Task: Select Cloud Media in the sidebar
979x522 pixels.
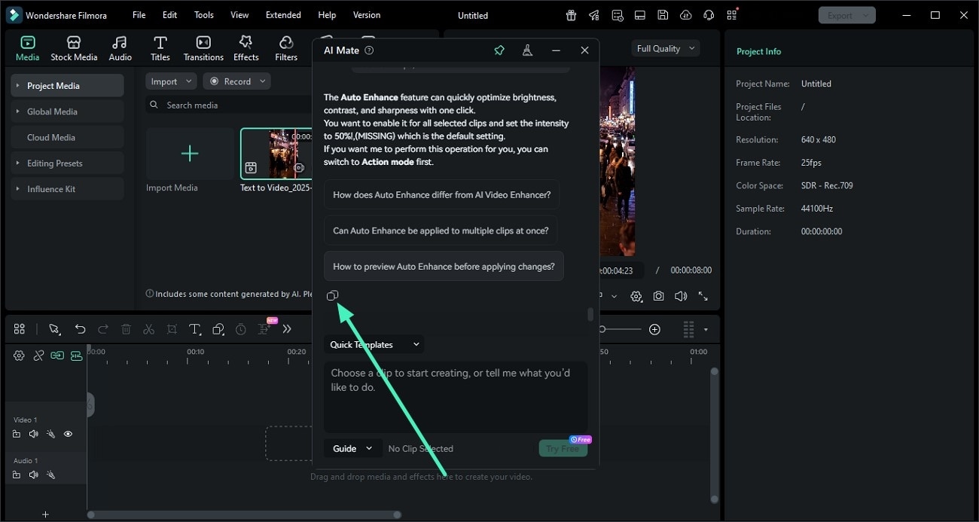Action: tap(67, 137)
